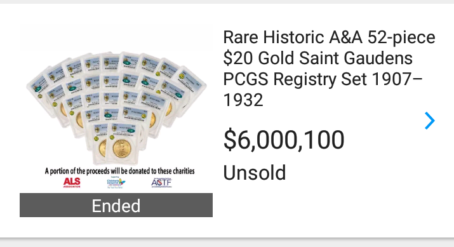
Task: Click the smaller gold coin beside the front coin
Action: 102,148
